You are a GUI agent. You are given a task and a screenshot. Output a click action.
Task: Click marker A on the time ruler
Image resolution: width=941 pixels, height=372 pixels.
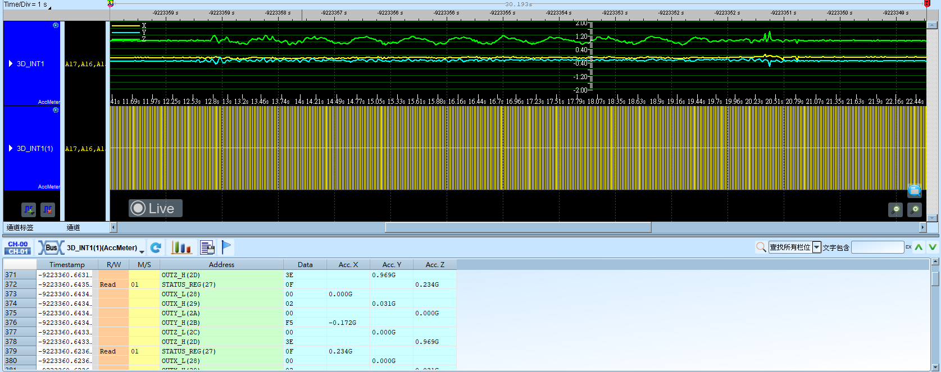pos(111,3)
